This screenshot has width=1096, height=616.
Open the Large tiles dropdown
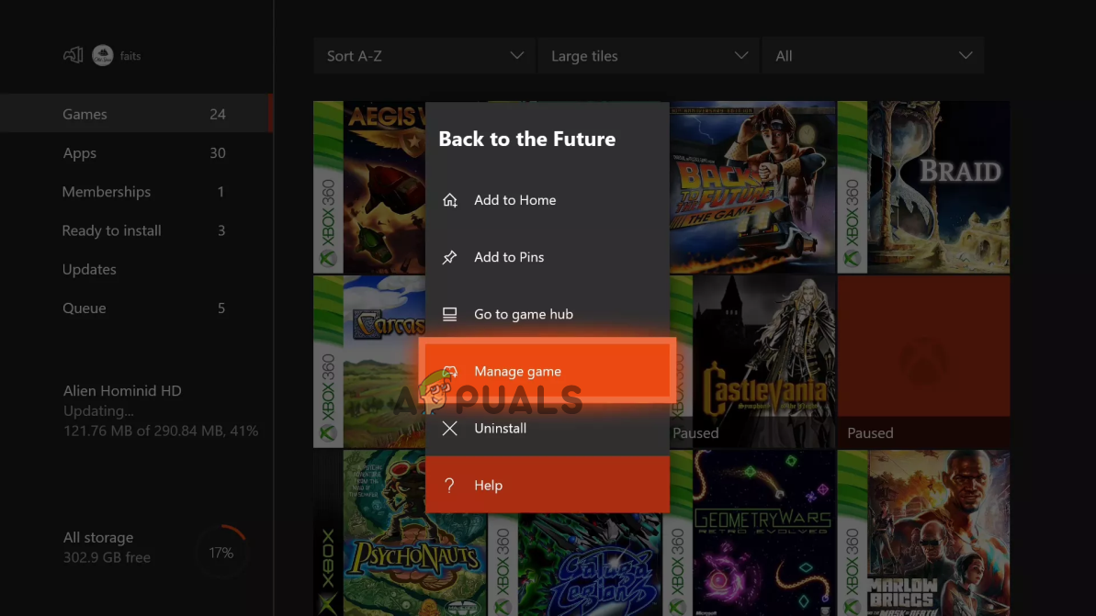[649, 56]
